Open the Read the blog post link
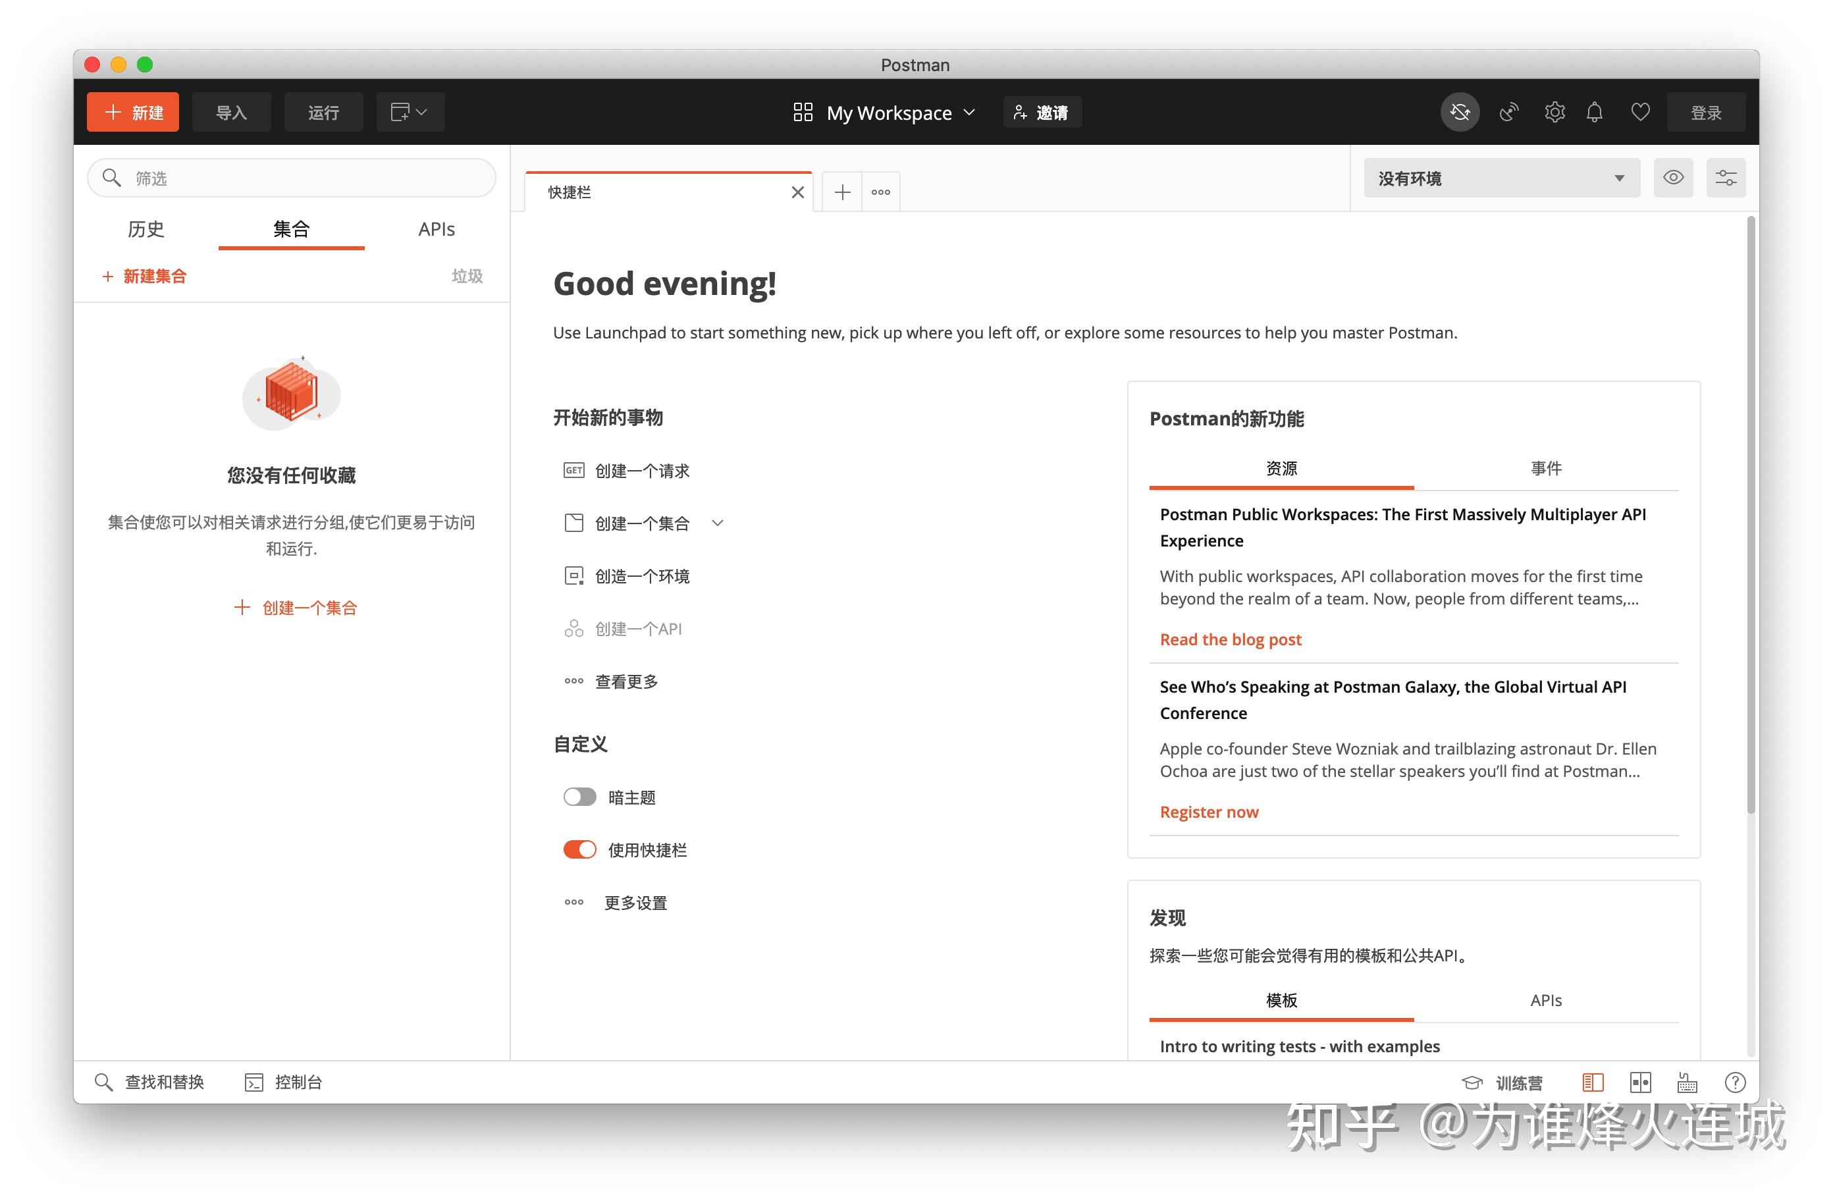This screenshot has height=1201, width=1833. [x=1229, y=639]
